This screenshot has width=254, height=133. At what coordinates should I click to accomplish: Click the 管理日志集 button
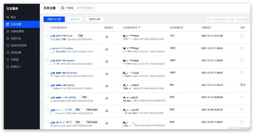pos(95,19)
